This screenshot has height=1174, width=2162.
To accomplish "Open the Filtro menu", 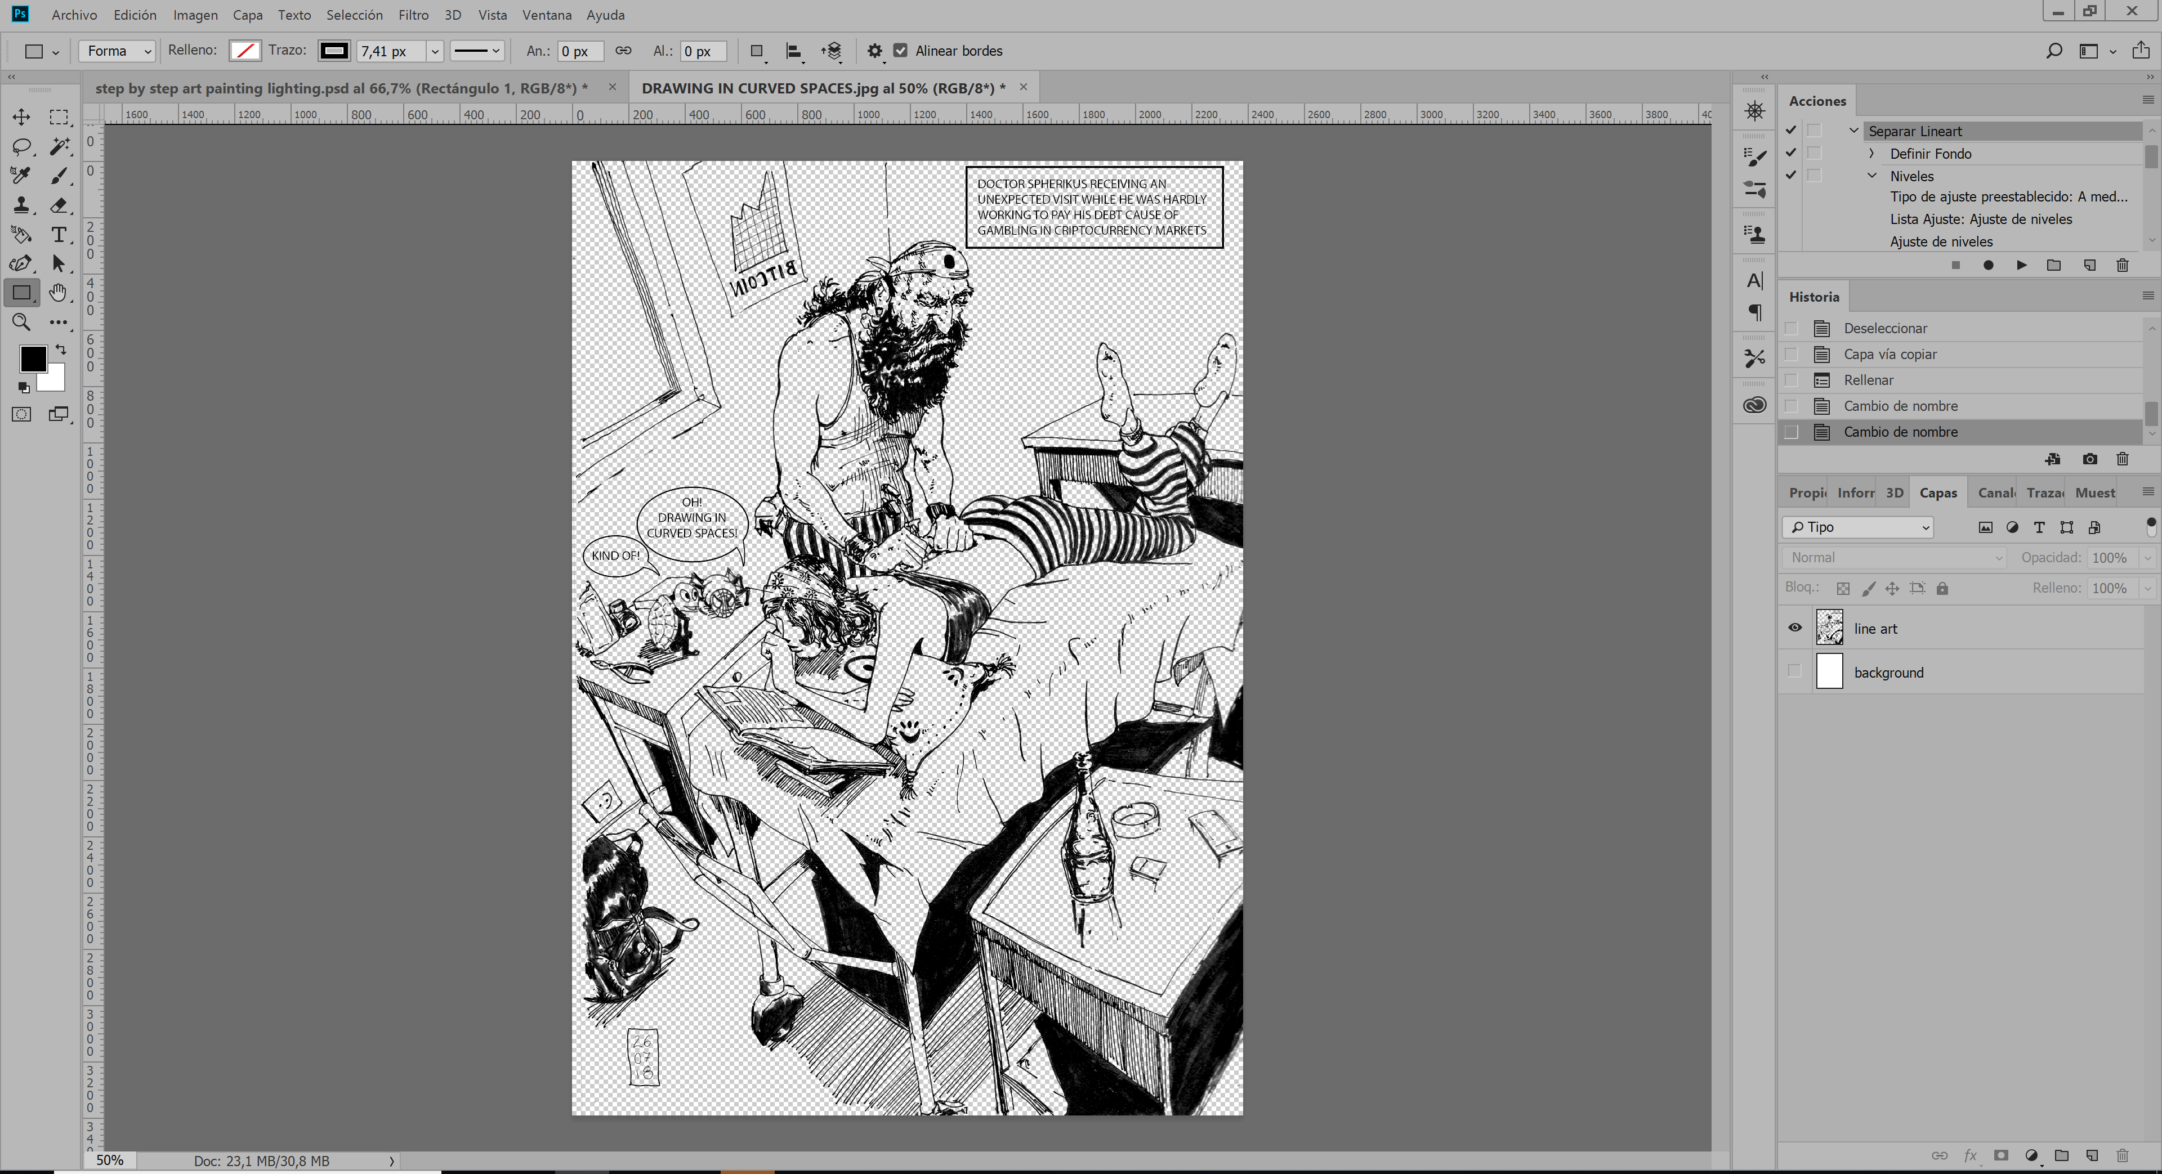I will click(413, 15).
